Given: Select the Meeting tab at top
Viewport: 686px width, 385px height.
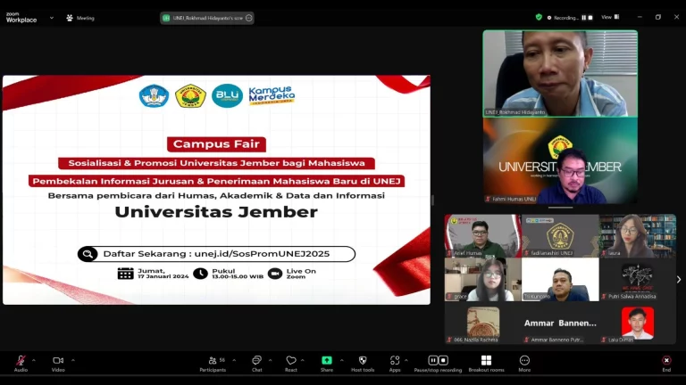Looking at the screenshot, I should coord(80,18).
